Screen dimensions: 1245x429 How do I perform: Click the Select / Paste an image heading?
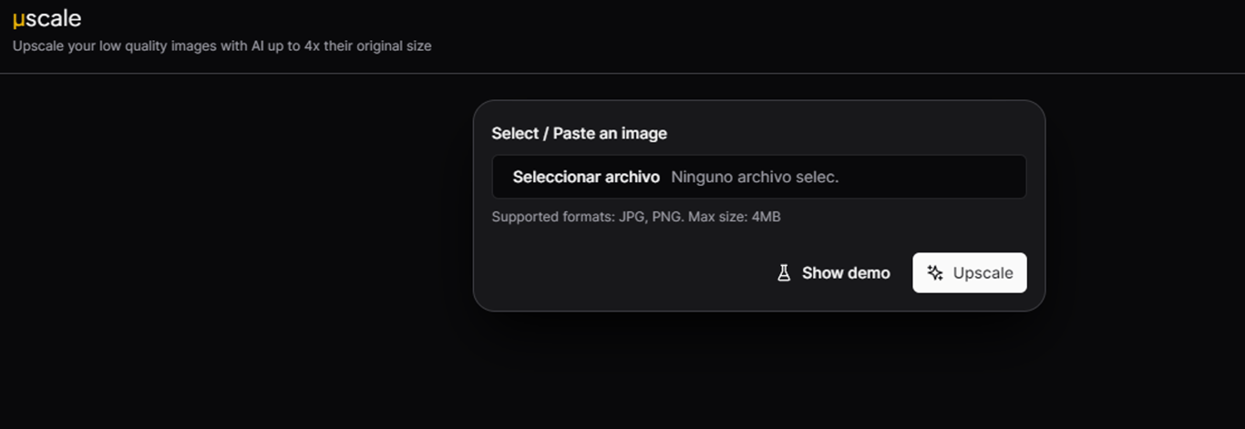[x=580, y=134]
